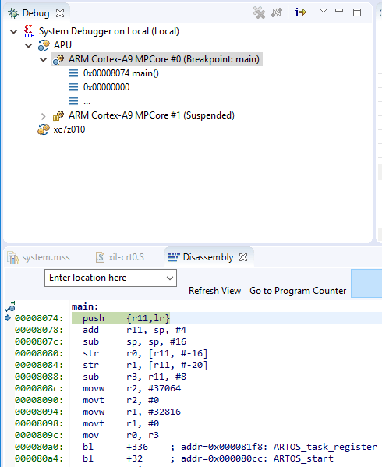Click the MPCore #1 suspended core icon
Screen dimensions: 382x467
[58, 115]
